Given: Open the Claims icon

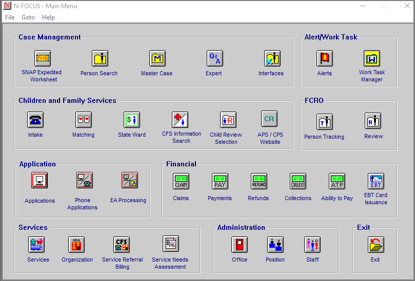Looking at the screenshot, I should pos(181,181).
